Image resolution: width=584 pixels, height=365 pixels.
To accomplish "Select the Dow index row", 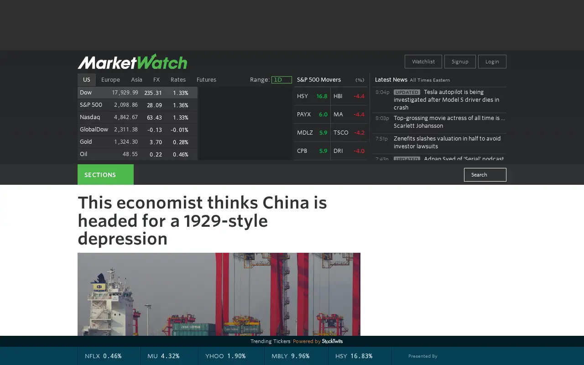I will (x=137, y=93).
